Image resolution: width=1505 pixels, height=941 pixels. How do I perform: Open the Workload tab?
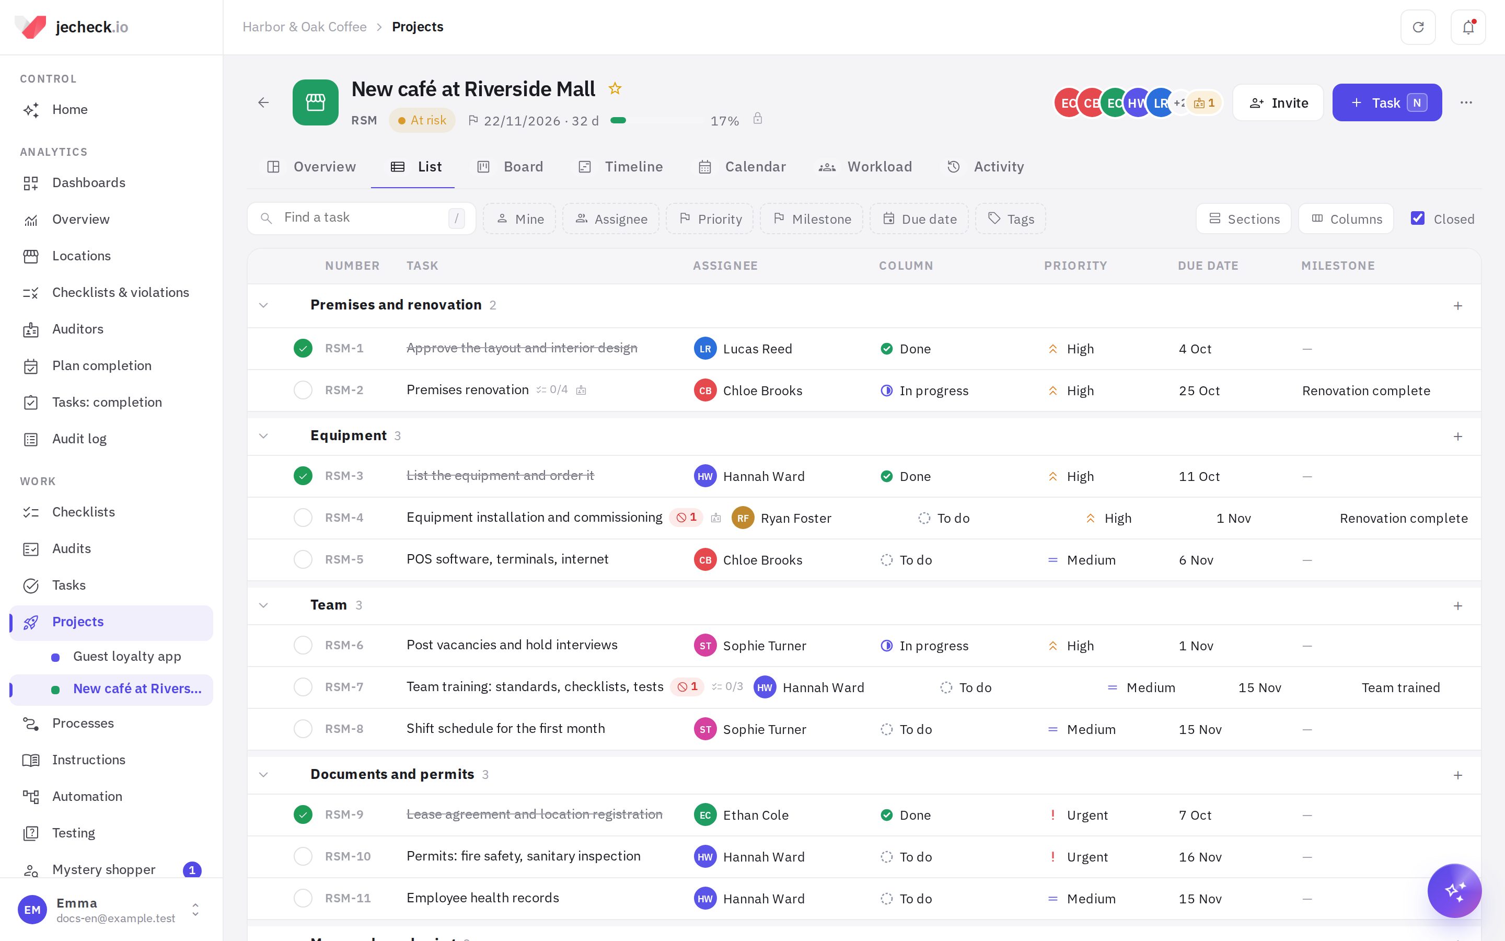coord(865,167)
